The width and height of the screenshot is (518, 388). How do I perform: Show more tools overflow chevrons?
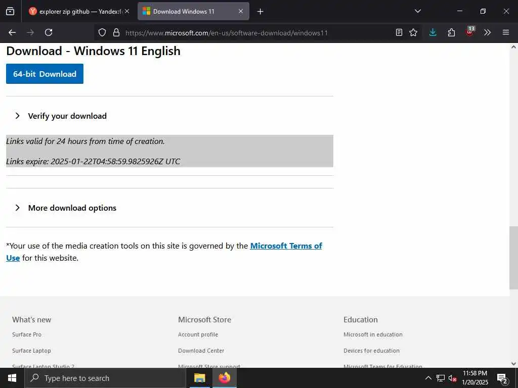pos(487,32)
